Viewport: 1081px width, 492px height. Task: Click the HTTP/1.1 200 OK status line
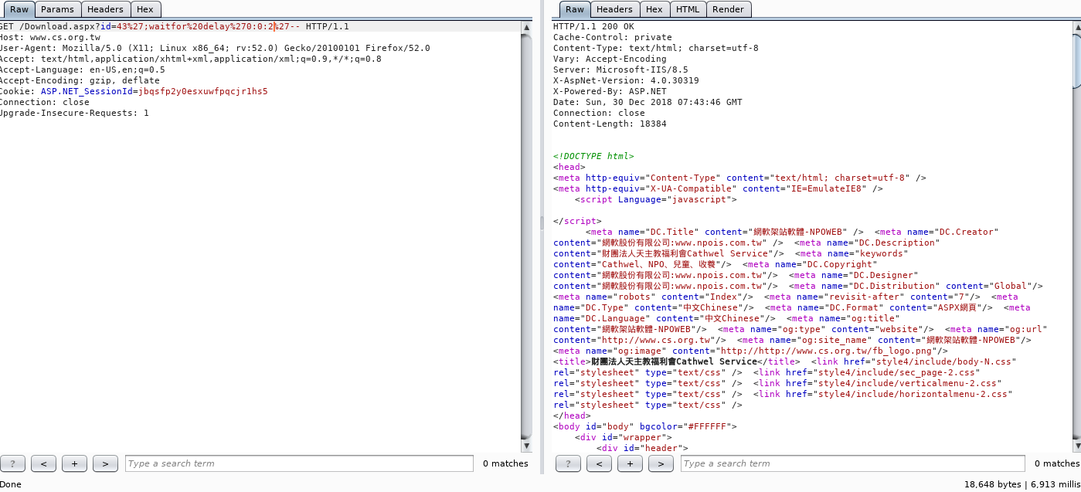click(x=593, y=26)
